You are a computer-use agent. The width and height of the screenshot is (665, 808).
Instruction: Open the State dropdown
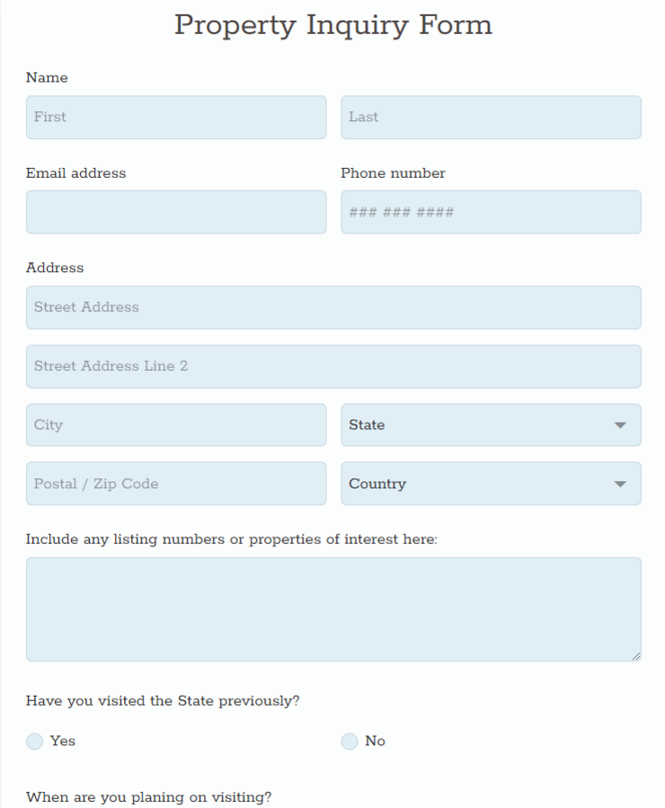tap(490, 425)
